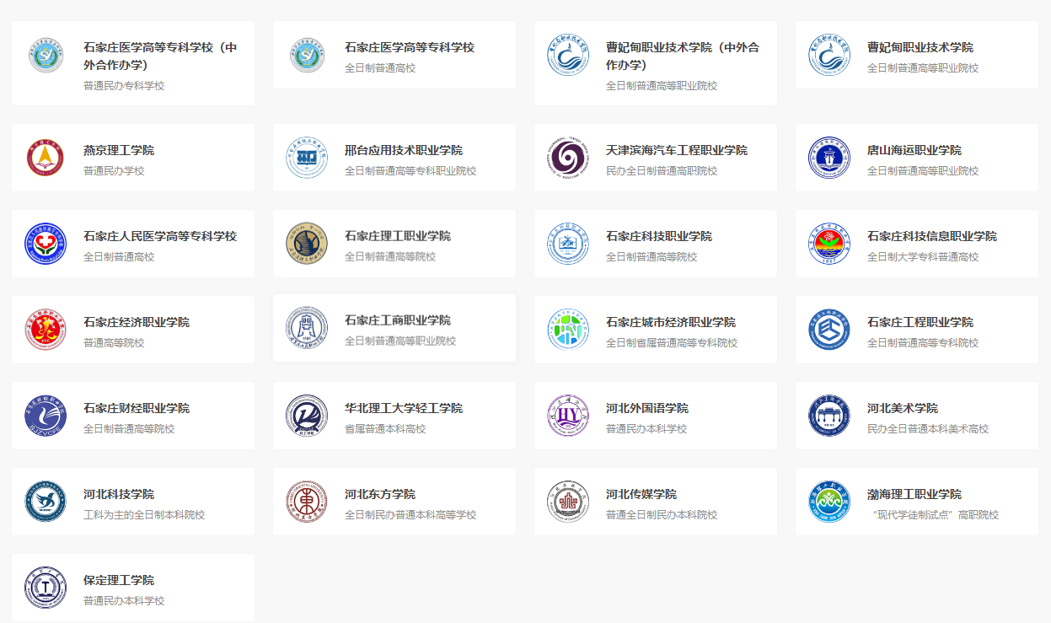Click the 曹妃甸职业技术学院（中外合作办学） title

tap(683, 56)
